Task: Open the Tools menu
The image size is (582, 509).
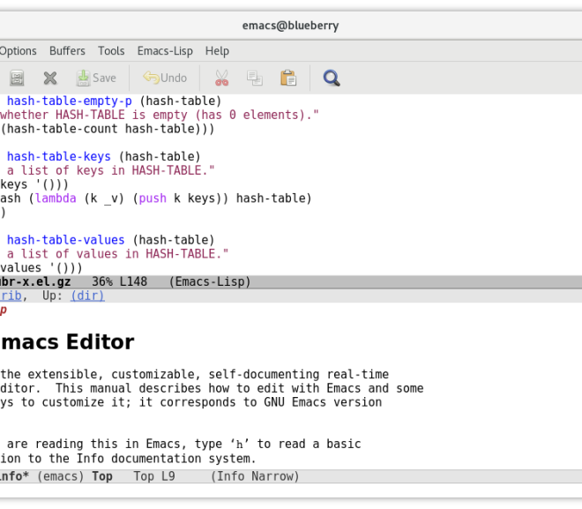Action: 111,51
